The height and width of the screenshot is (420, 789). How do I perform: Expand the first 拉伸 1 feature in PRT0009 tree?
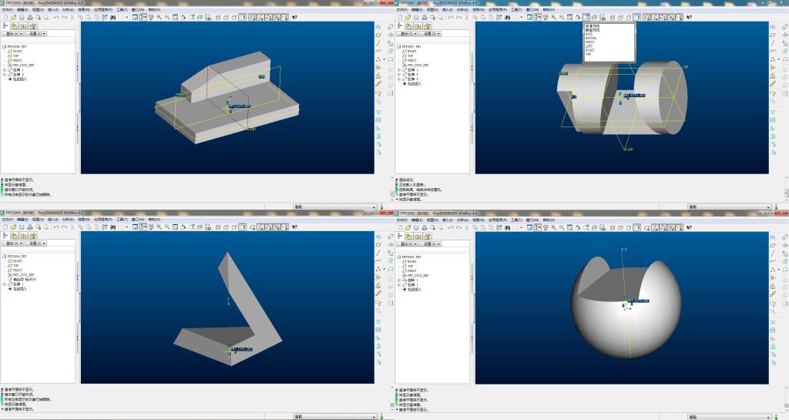click(x=5, y=69)
